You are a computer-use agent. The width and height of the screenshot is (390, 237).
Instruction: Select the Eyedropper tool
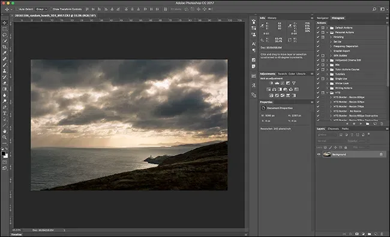point(4,53)
